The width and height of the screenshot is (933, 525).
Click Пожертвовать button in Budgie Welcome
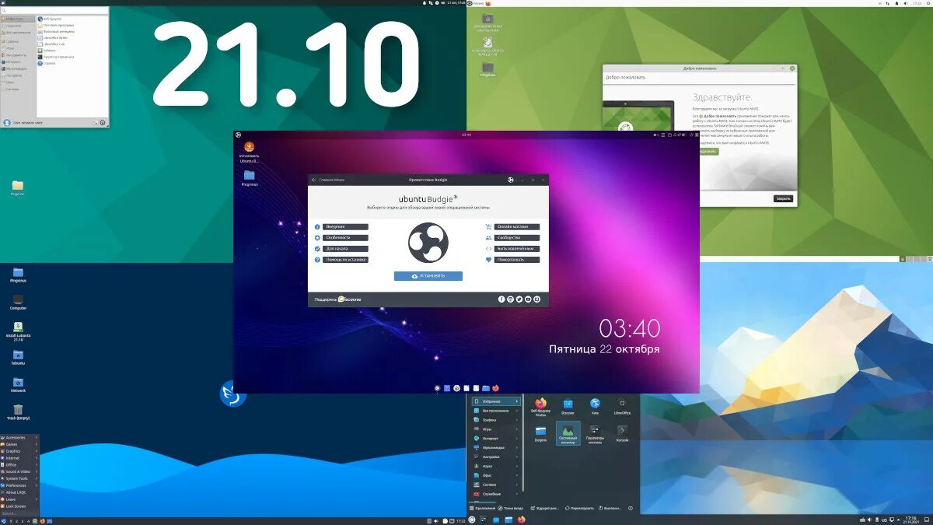pos(518,260)
